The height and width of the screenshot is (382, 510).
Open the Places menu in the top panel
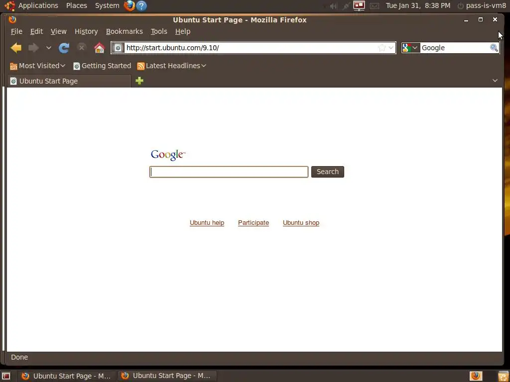coord(76,5)
